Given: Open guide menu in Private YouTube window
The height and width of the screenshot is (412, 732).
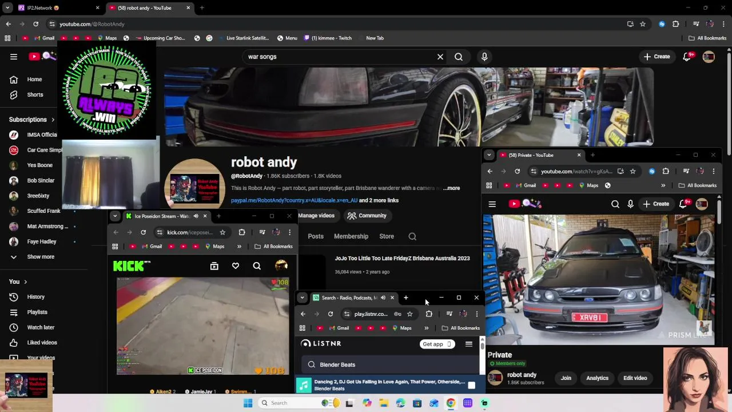Looking at the screenshot, I should coord(492,204).
